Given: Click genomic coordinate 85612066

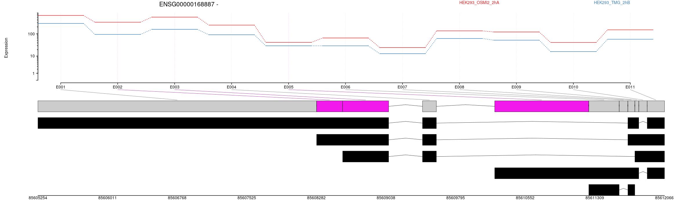Looking at the screenshot, I should (x=664, y=198).
